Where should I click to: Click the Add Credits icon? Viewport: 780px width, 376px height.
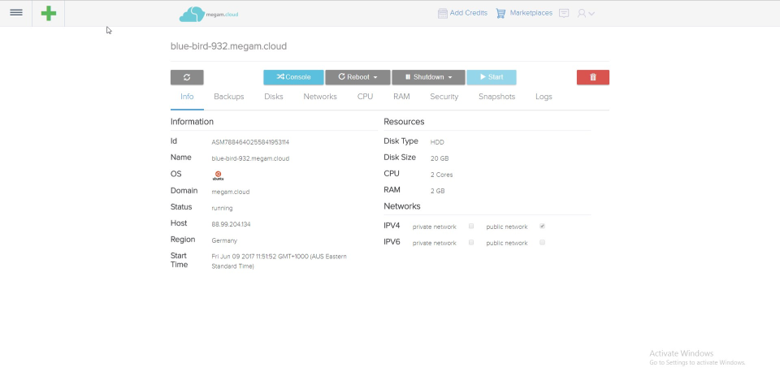coord(442,14)
